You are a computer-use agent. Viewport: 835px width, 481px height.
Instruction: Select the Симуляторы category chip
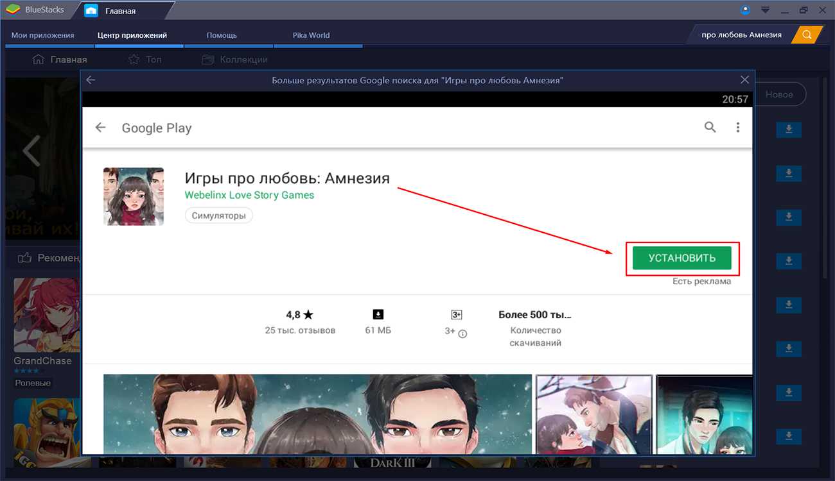tap(218, 215)
